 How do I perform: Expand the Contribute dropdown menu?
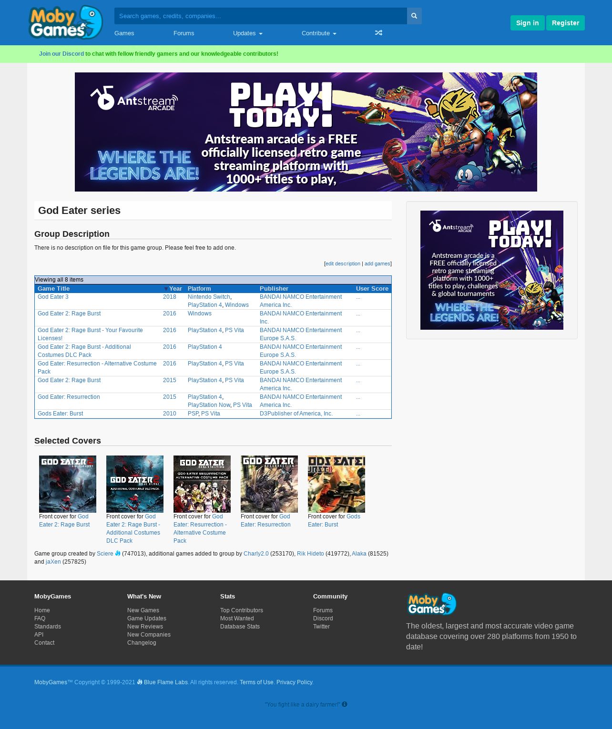[x=319, y=33]
